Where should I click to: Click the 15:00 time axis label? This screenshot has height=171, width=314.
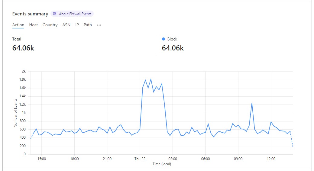tap(42, 159)
